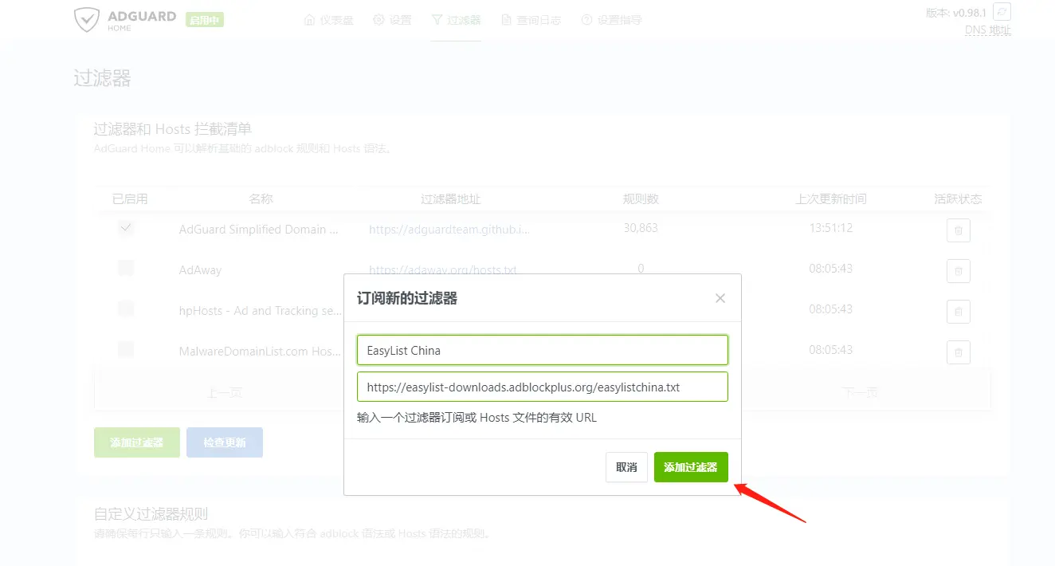1055x566 pixels.
Task: Sort by the 过滤器地址 column header
Action: pyautogui.click(x=450, y=199)
